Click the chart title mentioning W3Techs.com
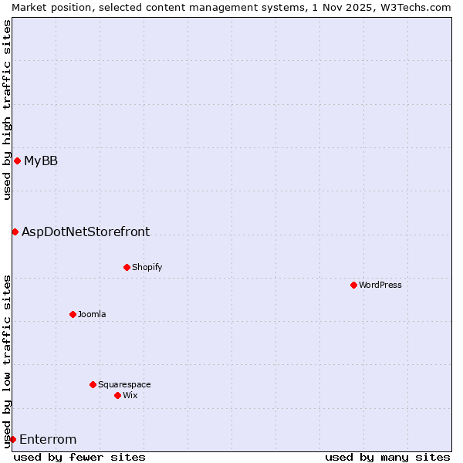 click(231, 7)
